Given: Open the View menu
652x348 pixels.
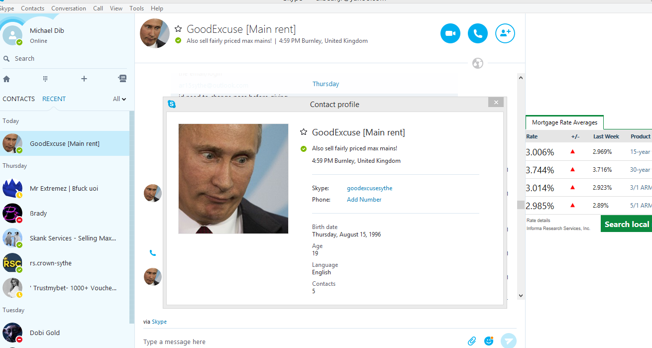Looking at the screenshot, I should point(116,8).
